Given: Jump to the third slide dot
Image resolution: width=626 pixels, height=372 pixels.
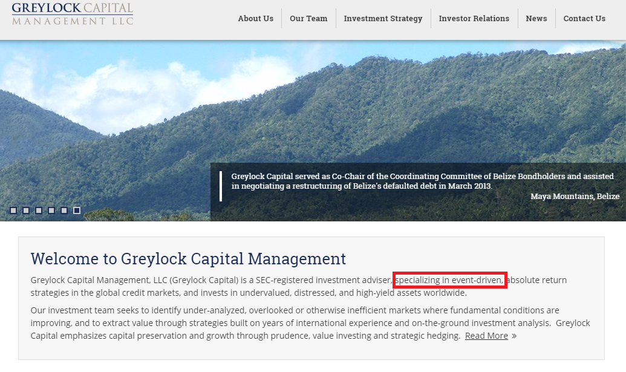Looking at the screenshot, I should click(39, 210).
